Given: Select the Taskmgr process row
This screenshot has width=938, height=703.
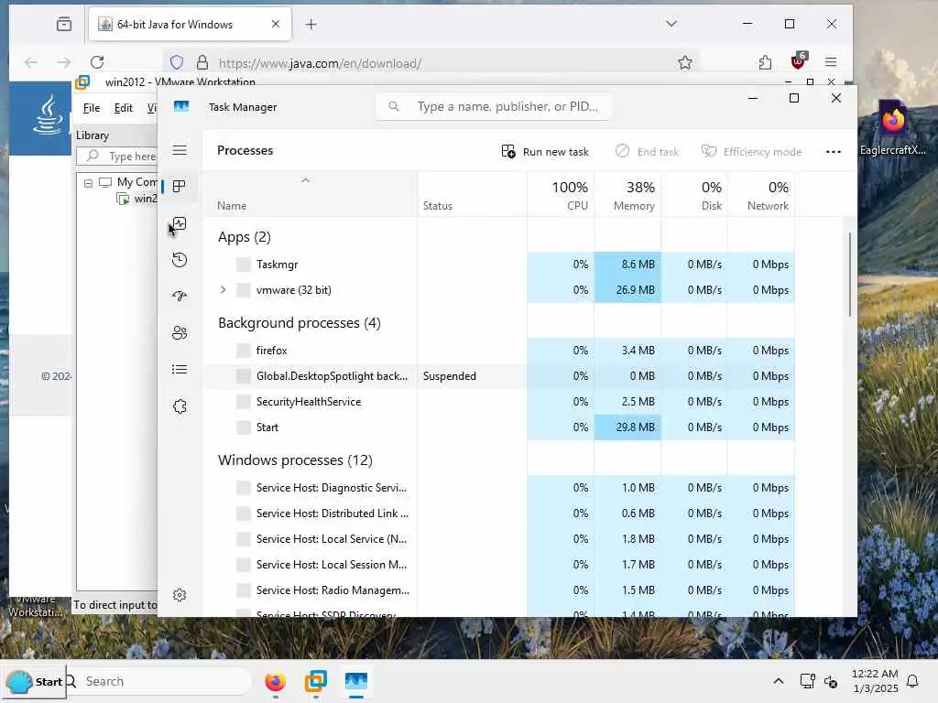Looking at the screenshot, I should point(499,265).
